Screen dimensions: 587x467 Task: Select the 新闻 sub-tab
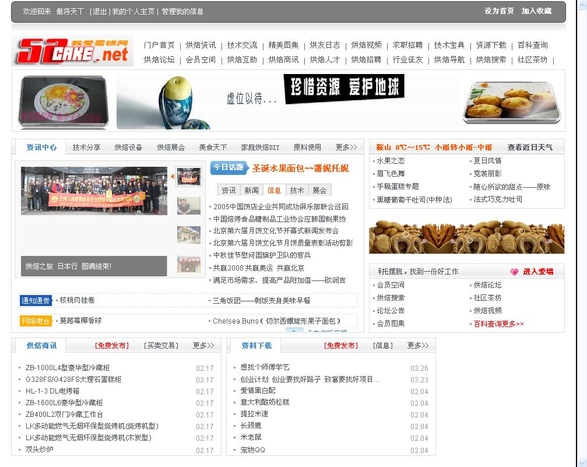click(x=252, y=190)
